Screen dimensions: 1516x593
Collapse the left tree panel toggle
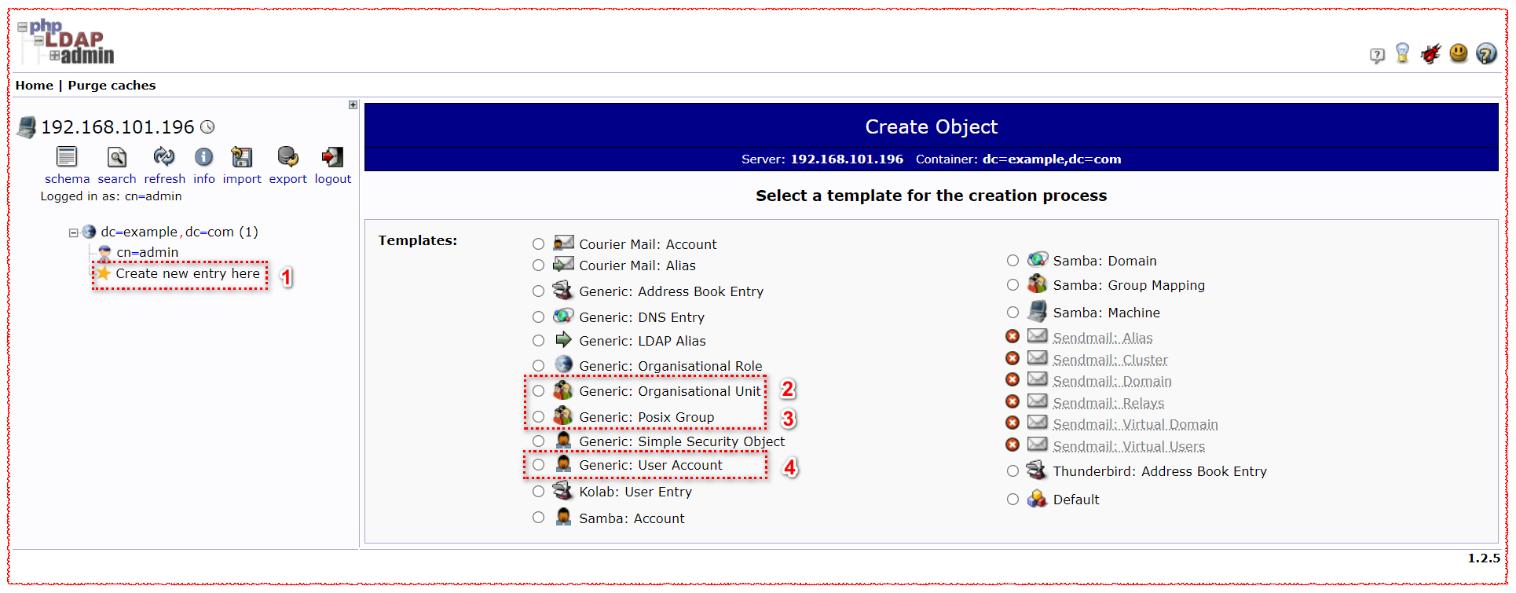click(x=353, y=104)
